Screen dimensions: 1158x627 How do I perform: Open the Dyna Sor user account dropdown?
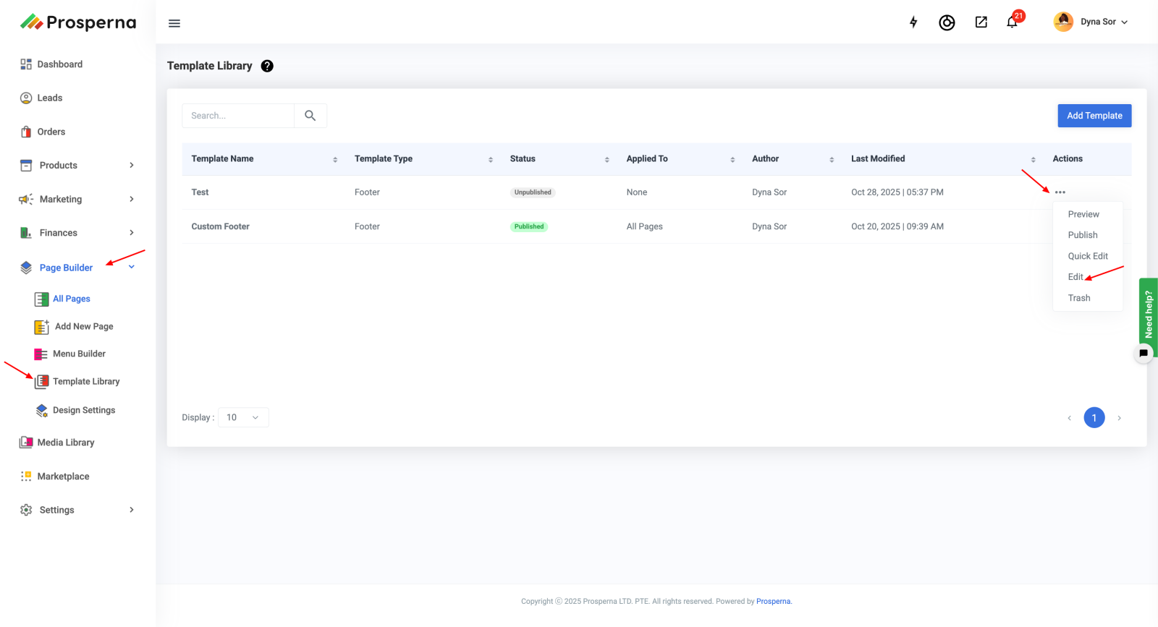coord(1091,22)
